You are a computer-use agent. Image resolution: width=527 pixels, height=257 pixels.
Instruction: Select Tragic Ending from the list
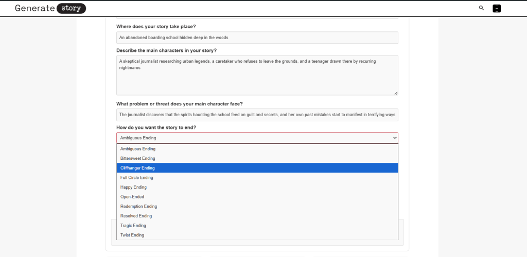tap(133, 226)
